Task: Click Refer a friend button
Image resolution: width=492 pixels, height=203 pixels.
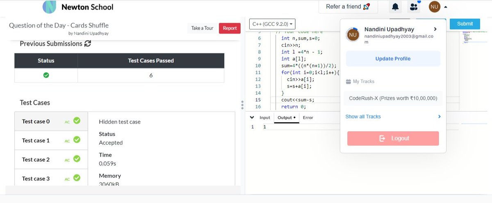Action: [x=348, y=7]
